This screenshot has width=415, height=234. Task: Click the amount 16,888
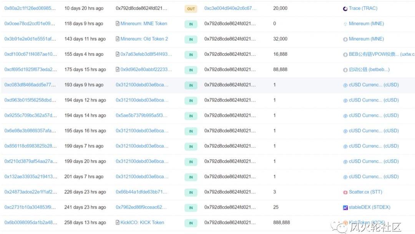[280, 54]
